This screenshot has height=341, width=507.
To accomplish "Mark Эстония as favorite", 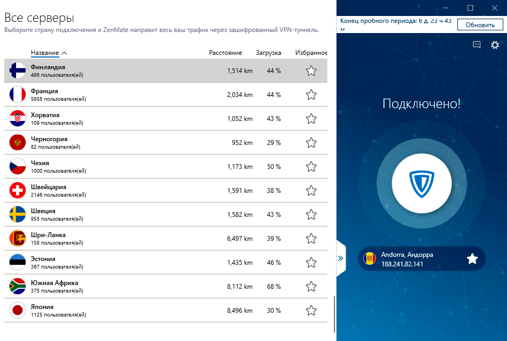I will point(311,262).
